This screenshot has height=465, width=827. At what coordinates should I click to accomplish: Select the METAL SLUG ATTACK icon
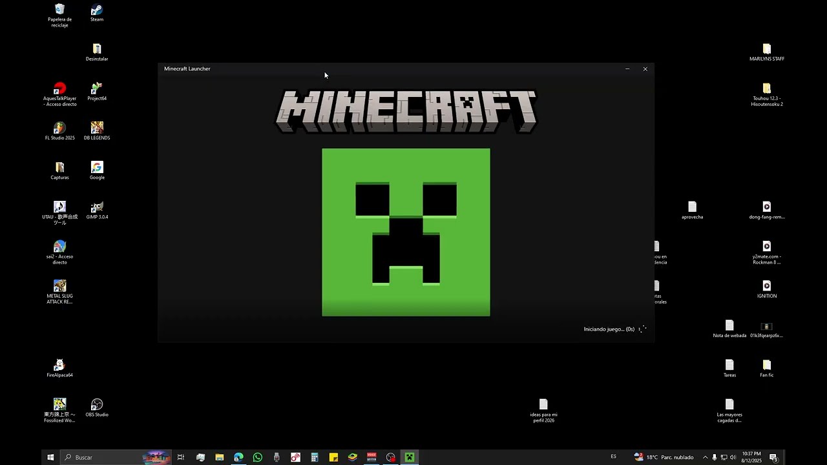pyautogui.click(x=59, y=292)
